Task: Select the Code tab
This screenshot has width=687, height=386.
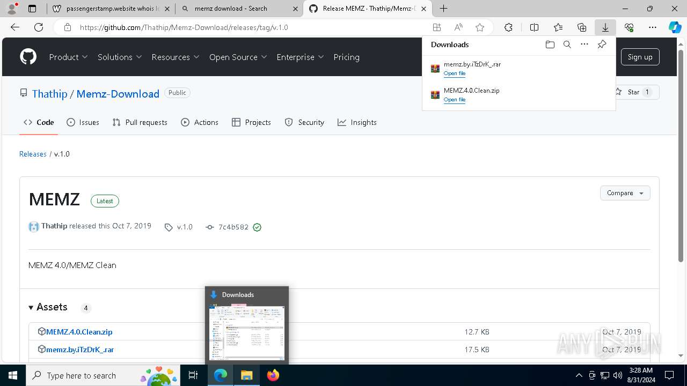Action: coord(39,122)
